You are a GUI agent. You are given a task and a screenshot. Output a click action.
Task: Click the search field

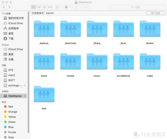point(137,7)
